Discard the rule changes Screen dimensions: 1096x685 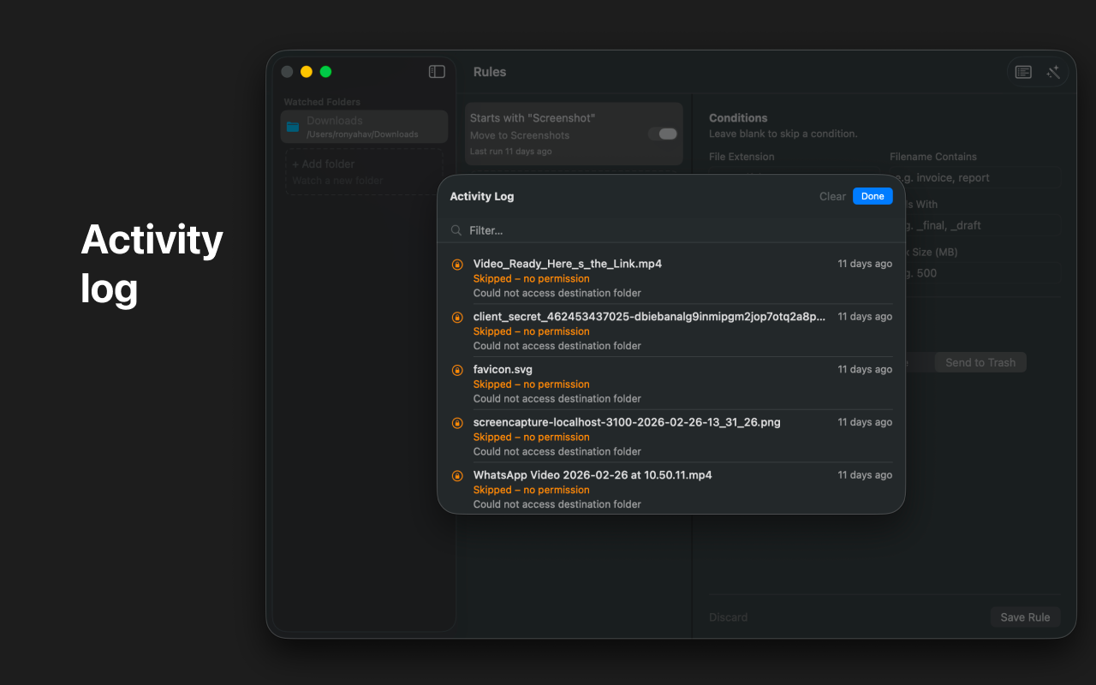tap(729, 617)
